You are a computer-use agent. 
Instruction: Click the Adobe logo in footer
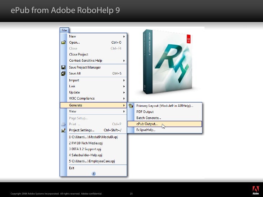coord(256,191)
